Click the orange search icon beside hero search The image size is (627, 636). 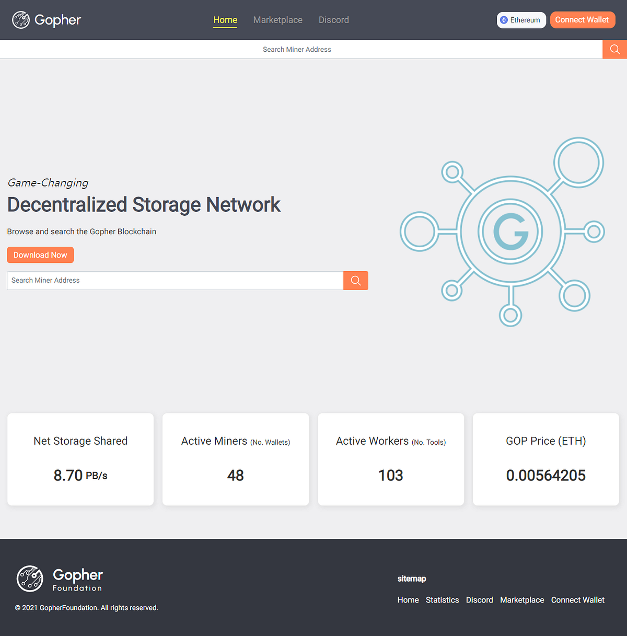(x=356, y=281)
